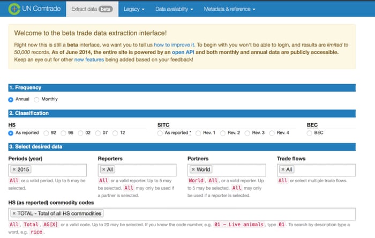Remove the 2015 period tag

(14, 169)
